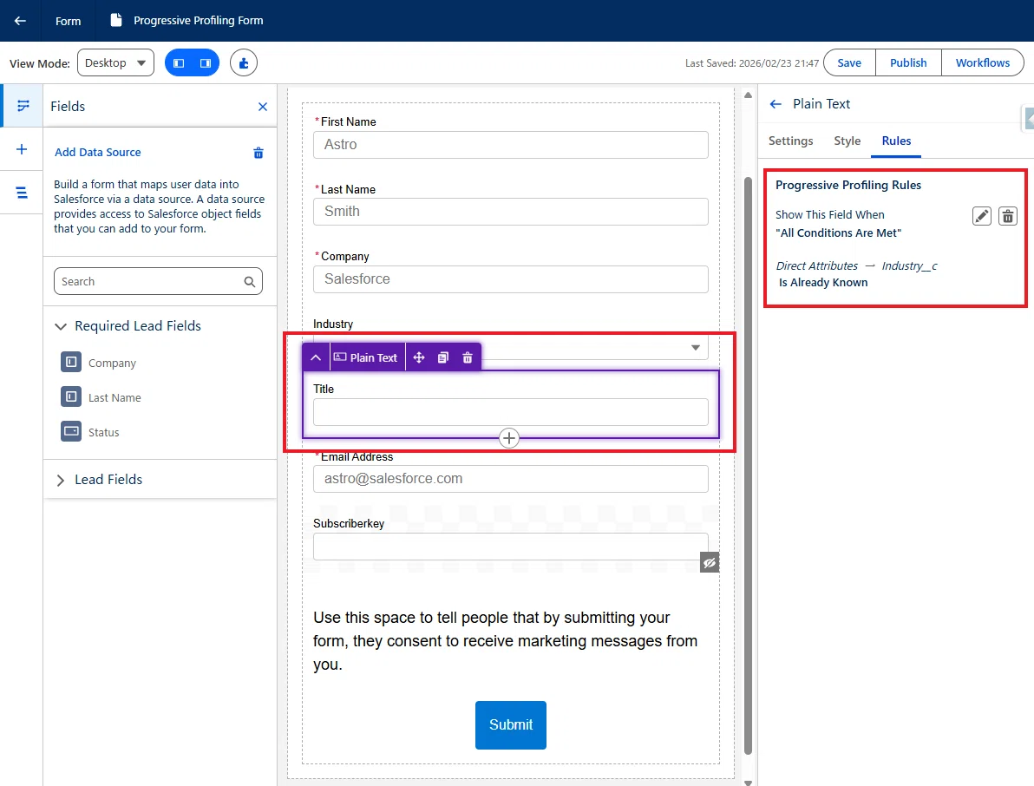This screenshot has height=786, width=1034.
Task: Publish the form
Action: coord(908,62)
